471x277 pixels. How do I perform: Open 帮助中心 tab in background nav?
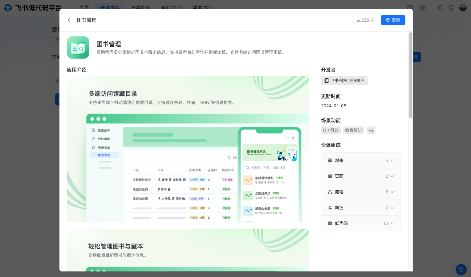coord(202,7)
